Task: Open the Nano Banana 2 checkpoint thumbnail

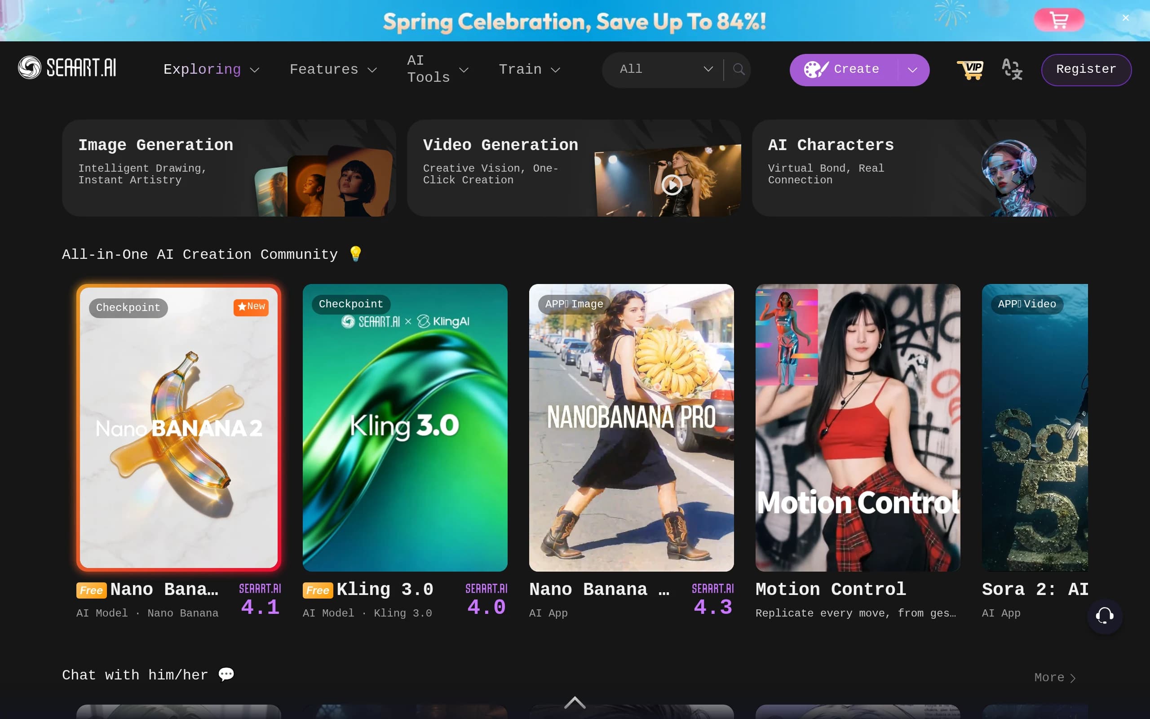Action: 179,427
